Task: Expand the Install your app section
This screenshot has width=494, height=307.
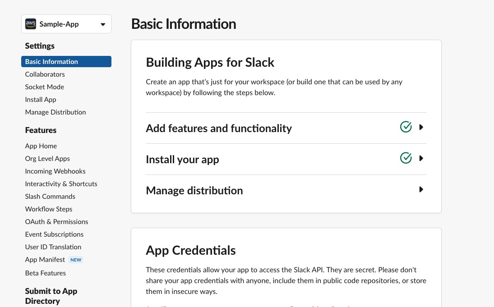Action: tap(421, 158)
